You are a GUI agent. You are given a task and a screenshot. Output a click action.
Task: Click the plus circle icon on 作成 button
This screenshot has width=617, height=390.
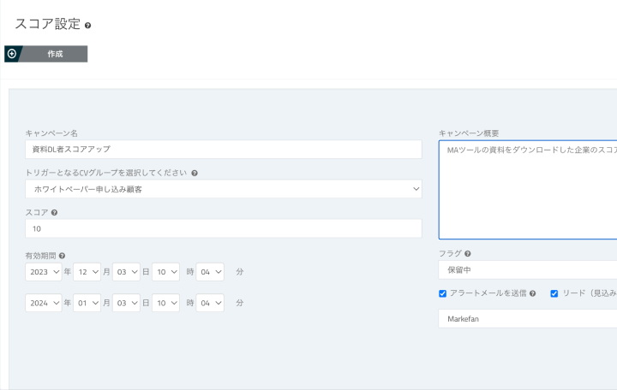[12, 54]
